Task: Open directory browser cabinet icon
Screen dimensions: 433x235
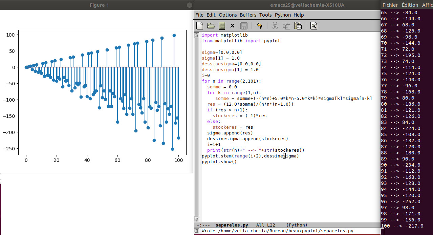Action: click(222, 26)
